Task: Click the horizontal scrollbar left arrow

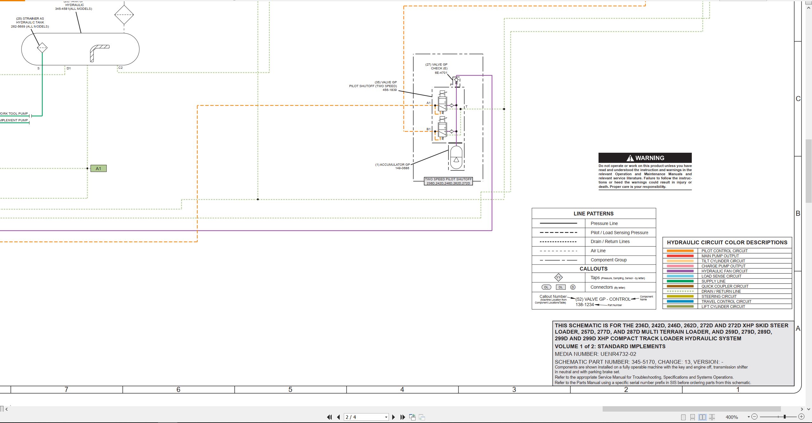Action: click(x=6, y=409)
